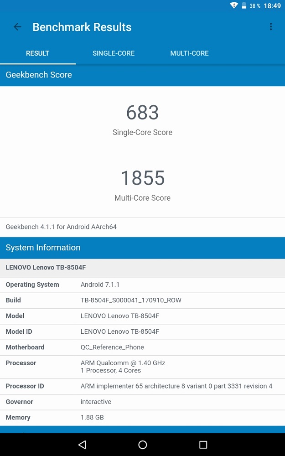285x456 pixels.
Task: Tap the Multi-Core Score label
Action: tap(142, 198)
